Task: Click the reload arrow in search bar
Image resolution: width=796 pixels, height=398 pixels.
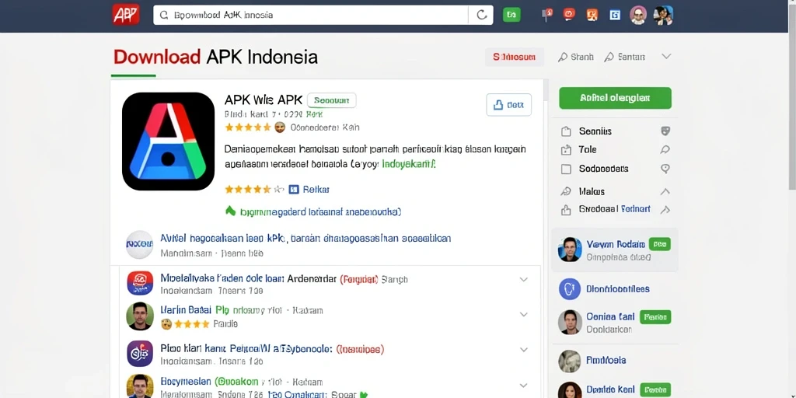Action: point(482,16)
